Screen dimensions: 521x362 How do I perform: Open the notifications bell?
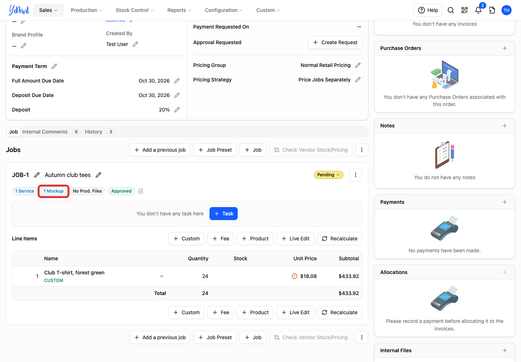pyautogui.click(x=478, y=10)
